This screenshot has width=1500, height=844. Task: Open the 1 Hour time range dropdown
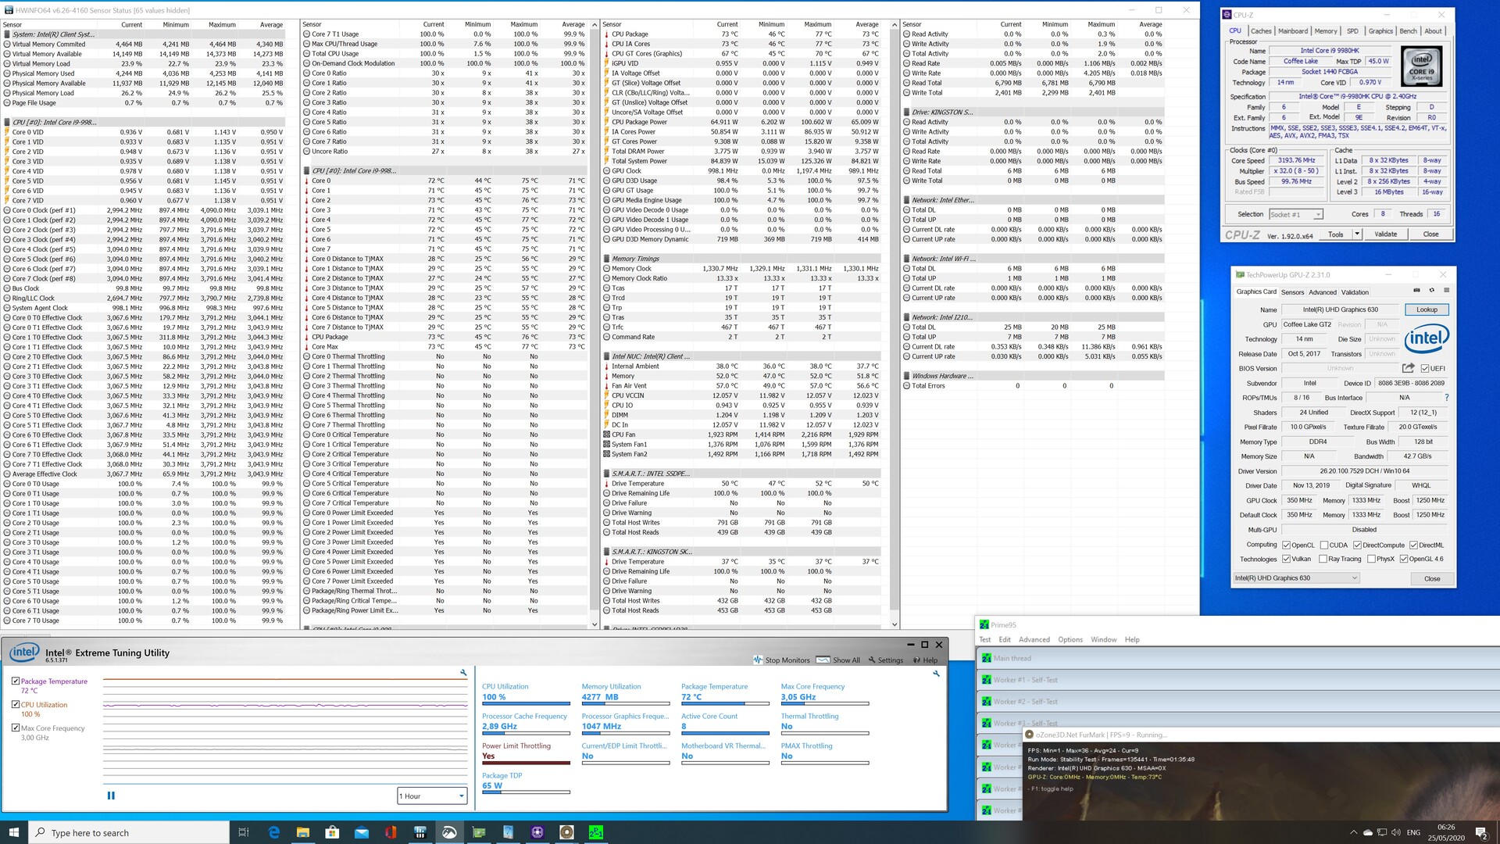(x=432, y=796)
